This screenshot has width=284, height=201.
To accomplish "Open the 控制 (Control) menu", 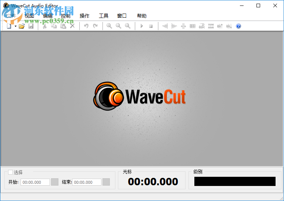I will [65, 16].
